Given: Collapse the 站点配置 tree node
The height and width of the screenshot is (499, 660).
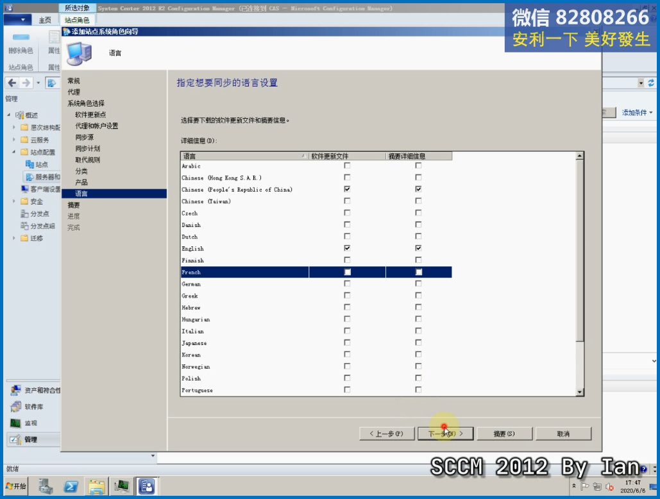Looking at the screenshot, I should click(14, 152).
